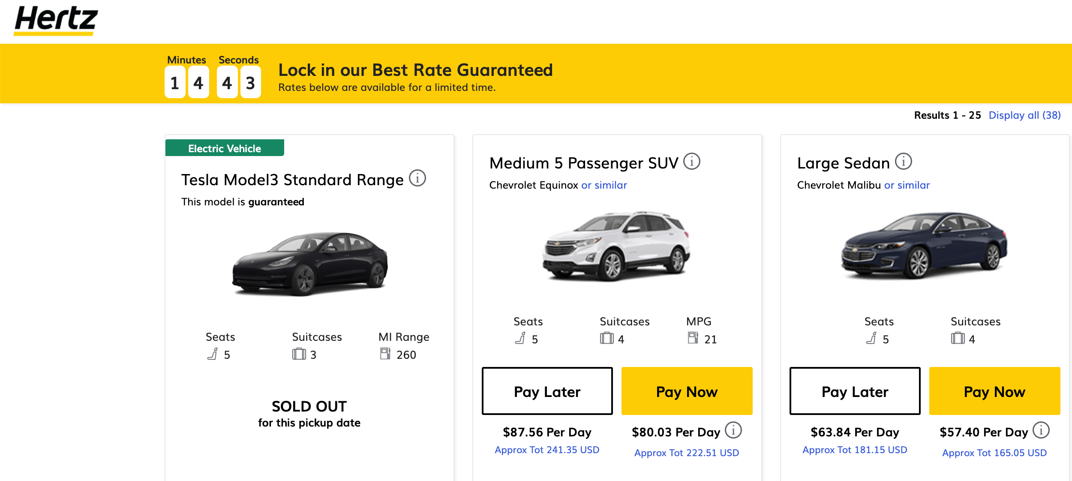The image size is (1072, 481).
Task: Open Approx Tot 241.35 USD breakdown
Action: click(x=547, y=450)
